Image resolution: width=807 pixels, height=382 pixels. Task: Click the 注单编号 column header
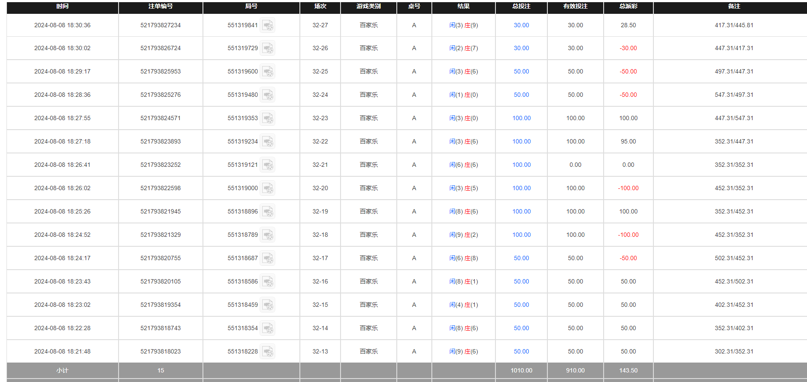pos(160,6)
